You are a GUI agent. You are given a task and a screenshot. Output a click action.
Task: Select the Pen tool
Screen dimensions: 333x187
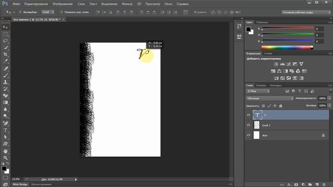[6, 123]
